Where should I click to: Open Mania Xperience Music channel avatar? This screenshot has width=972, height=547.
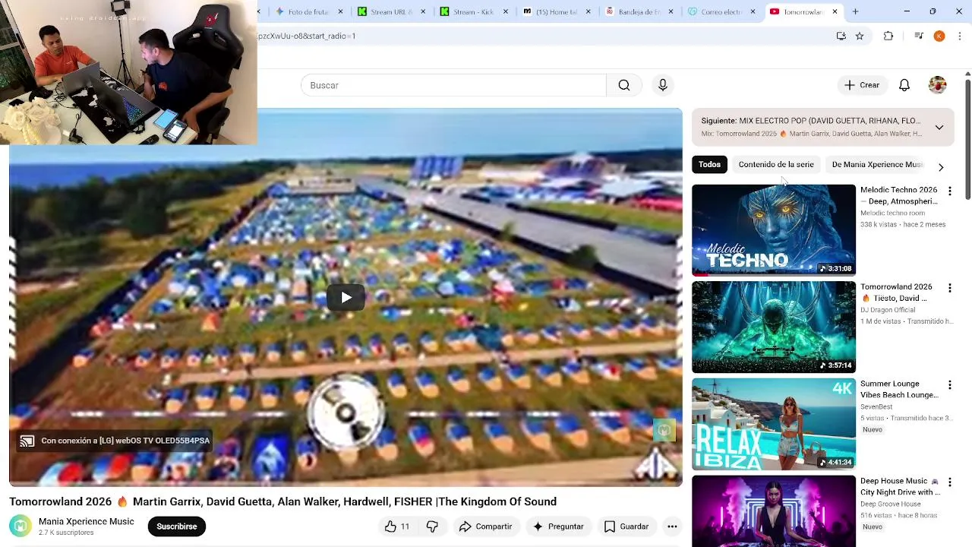[21, 526]
